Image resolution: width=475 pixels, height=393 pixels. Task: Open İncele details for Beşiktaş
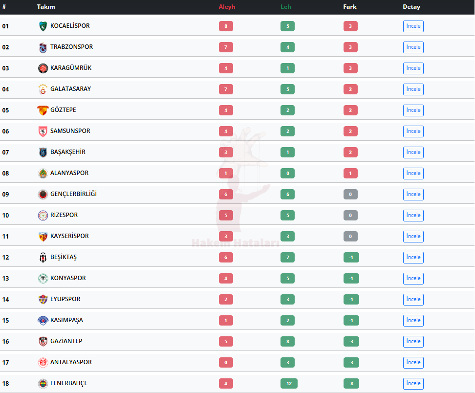pos(413,257)
